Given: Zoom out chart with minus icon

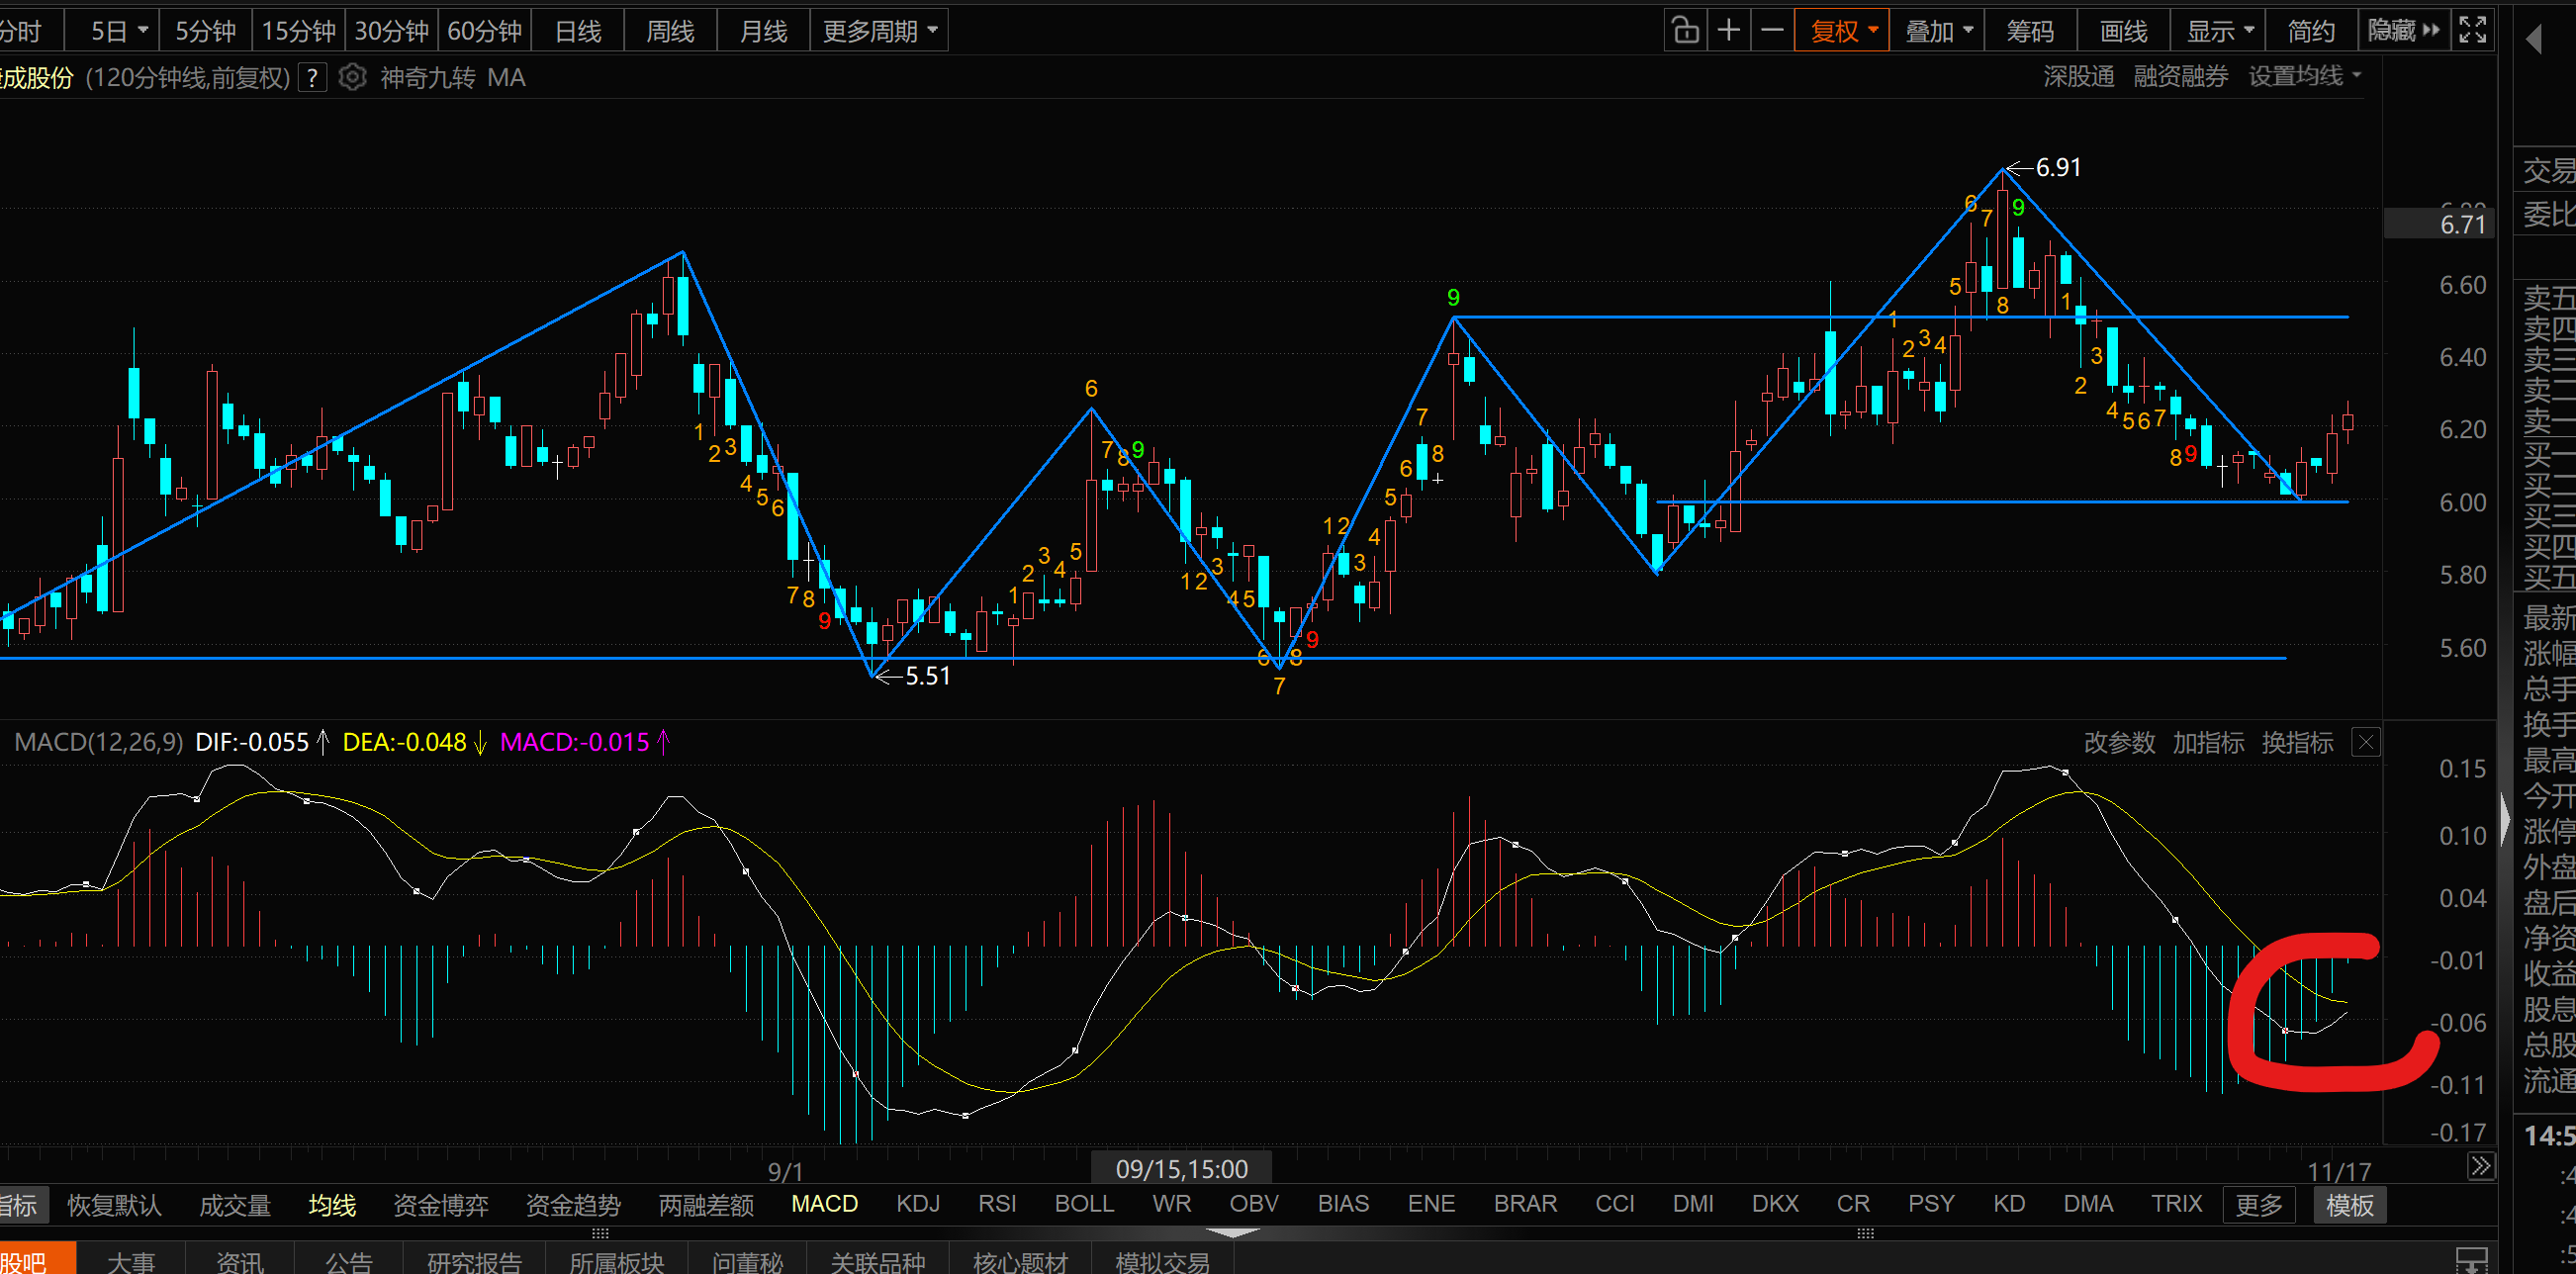Looking at the screenshot, I should (1772, 31).
